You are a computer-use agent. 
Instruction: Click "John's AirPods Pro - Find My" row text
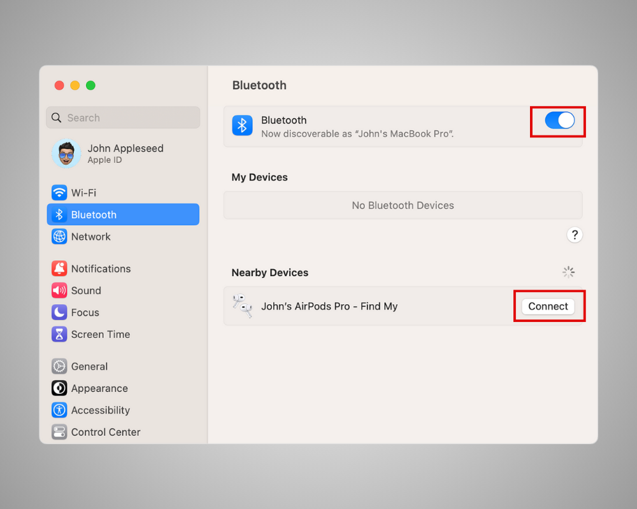tap(329, 307)
